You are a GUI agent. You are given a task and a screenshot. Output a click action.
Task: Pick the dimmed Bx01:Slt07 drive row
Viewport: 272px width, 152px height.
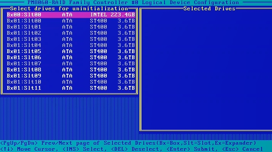[71, 64]
